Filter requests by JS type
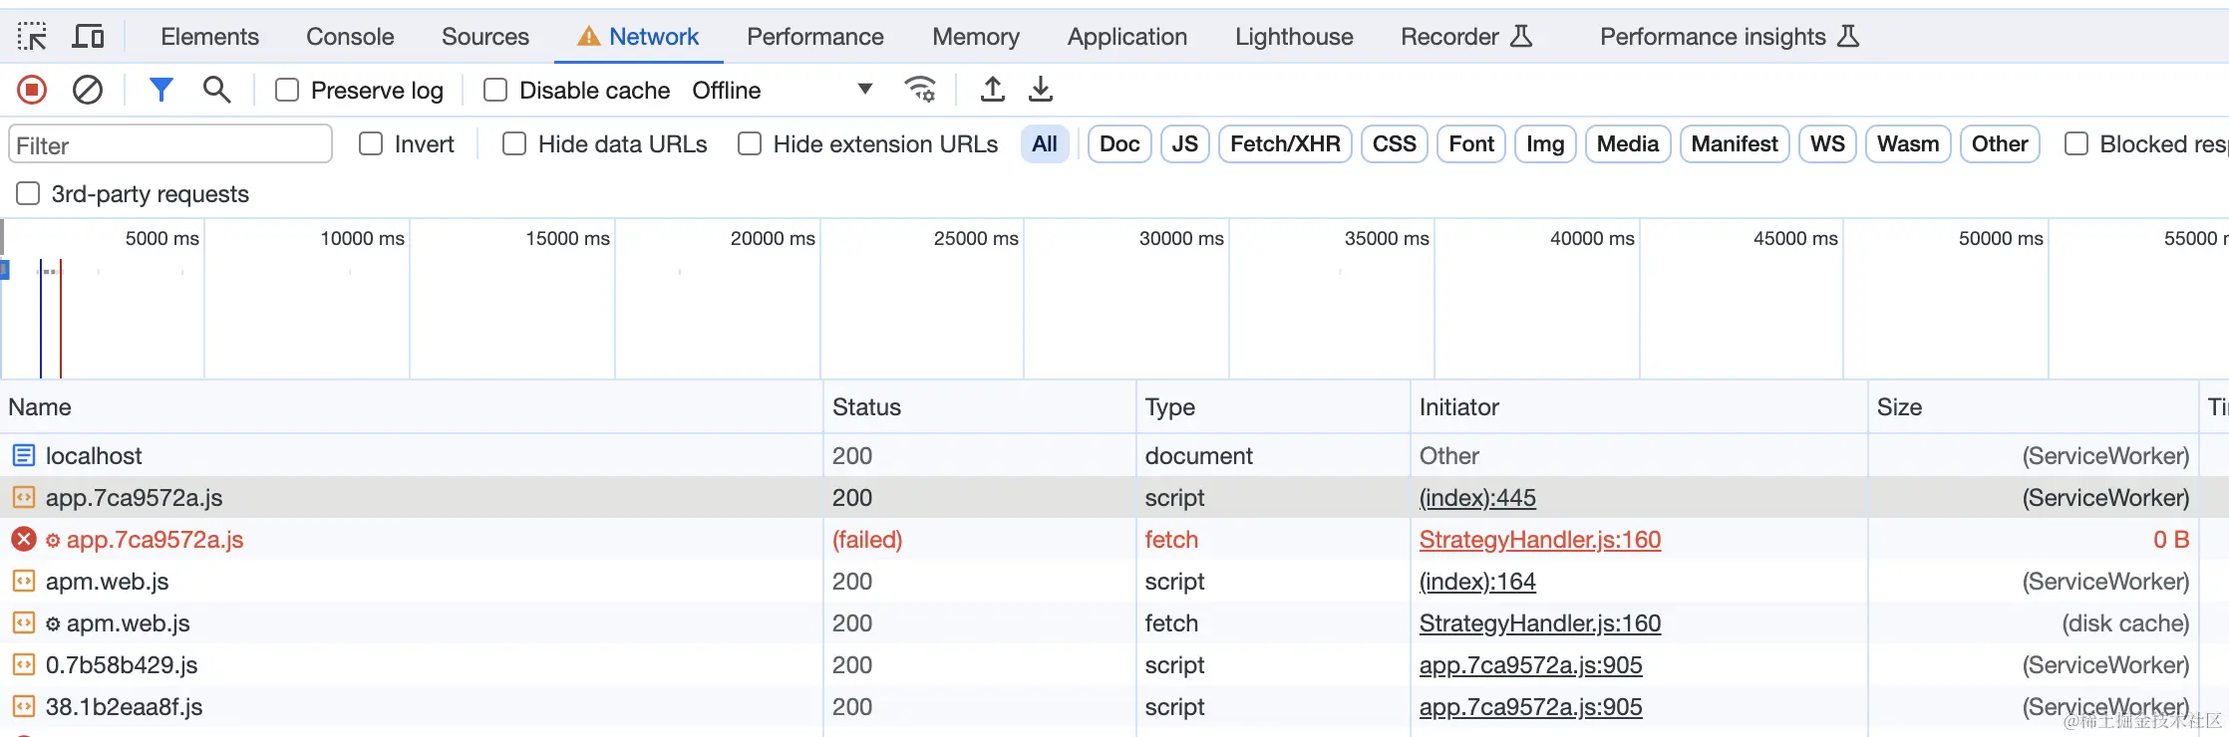Viewport: 2229px width, 737px height. [x=1185, y=144]
